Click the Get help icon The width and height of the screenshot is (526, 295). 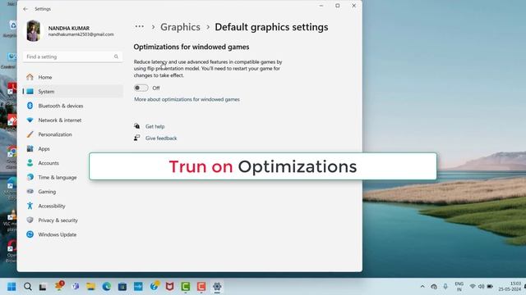tap(137, 126)
